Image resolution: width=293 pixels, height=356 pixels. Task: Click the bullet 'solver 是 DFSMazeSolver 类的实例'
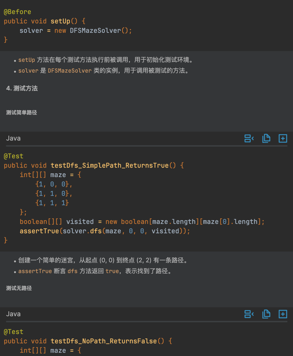103,71
